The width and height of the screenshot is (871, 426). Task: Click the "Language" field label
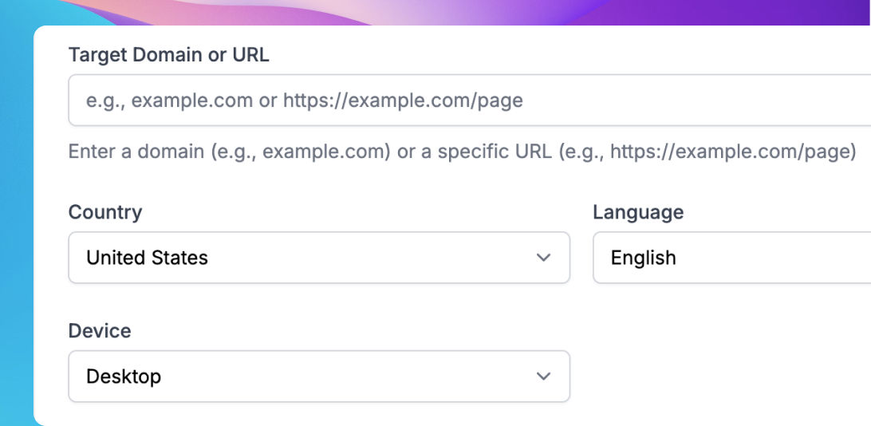(x=638, y=212)
